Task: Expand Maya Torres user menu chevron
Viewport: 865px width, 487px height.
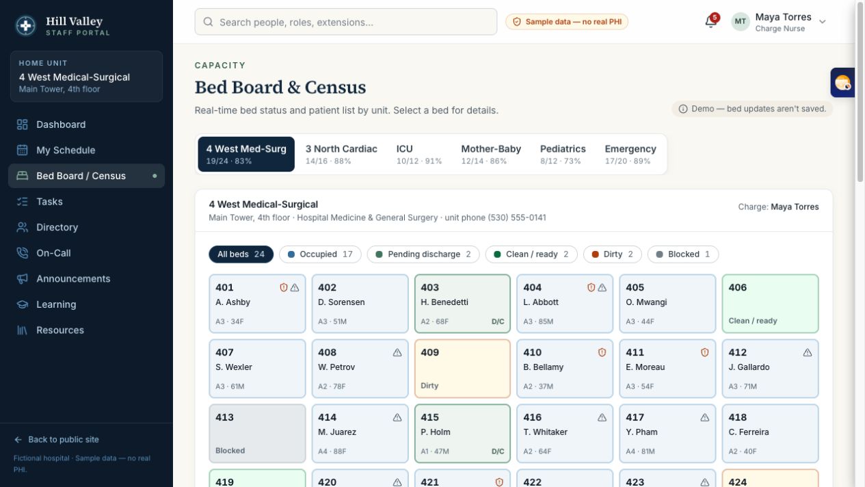Action: [823, 22]
